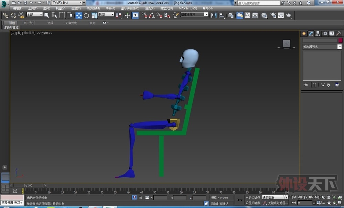Click the Mirror tool icon
This screenshot has height=208, width=344.
(x=214, y=15)
